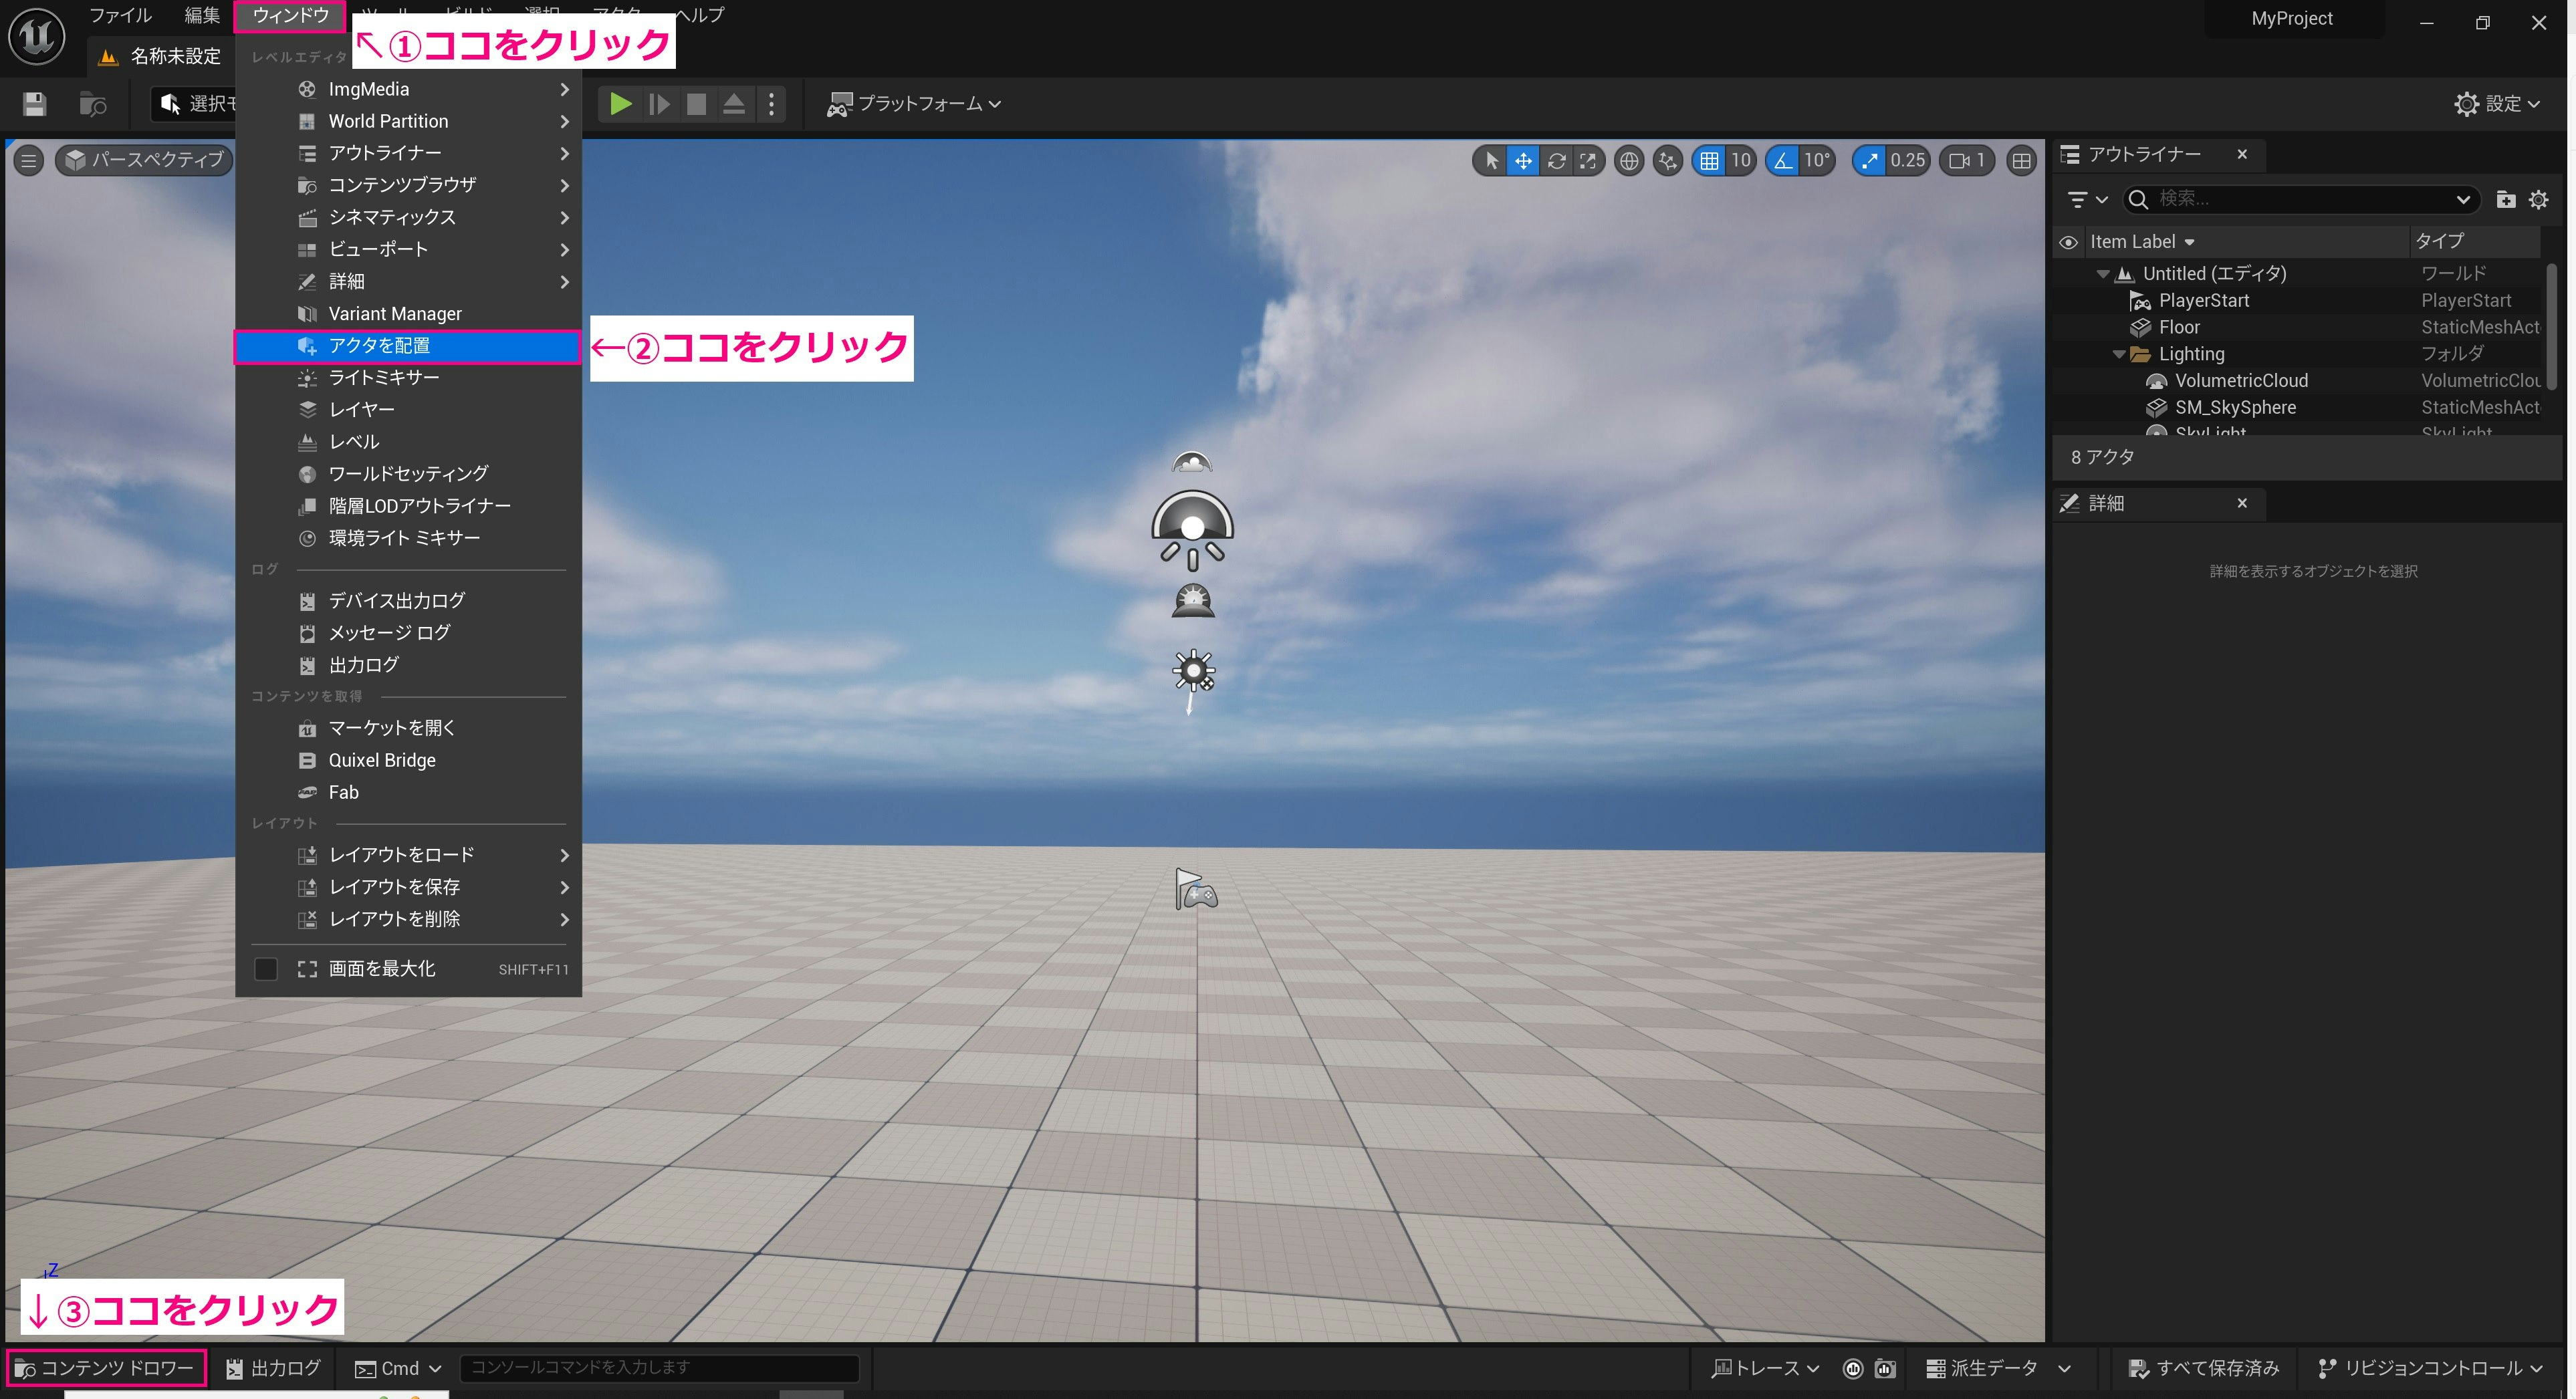Click the stop button in the play toolbar
This screenshot has height=1399, width=2576.
[x=696, y=103]
